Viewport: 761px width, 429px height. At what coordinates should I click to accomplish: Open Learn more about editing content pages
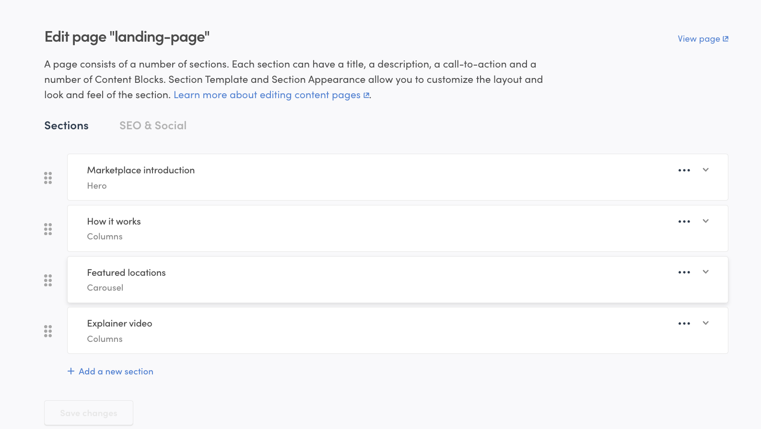tap(271, 95)
